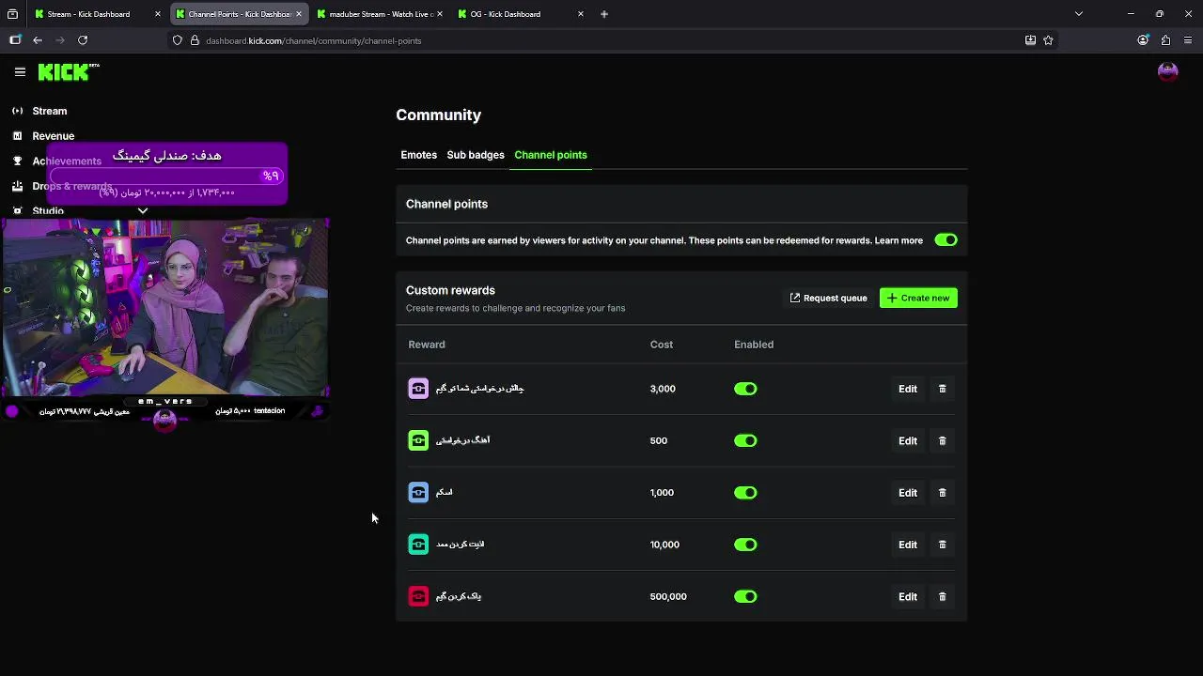The height and width of the screenshot is (676, 1203).
Task: Click the Learn more link
Action: (x=898, y=240)
